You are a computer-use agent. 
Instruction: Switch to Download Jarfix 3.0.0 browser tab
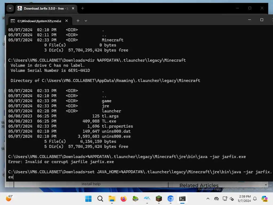coord(46,8)
